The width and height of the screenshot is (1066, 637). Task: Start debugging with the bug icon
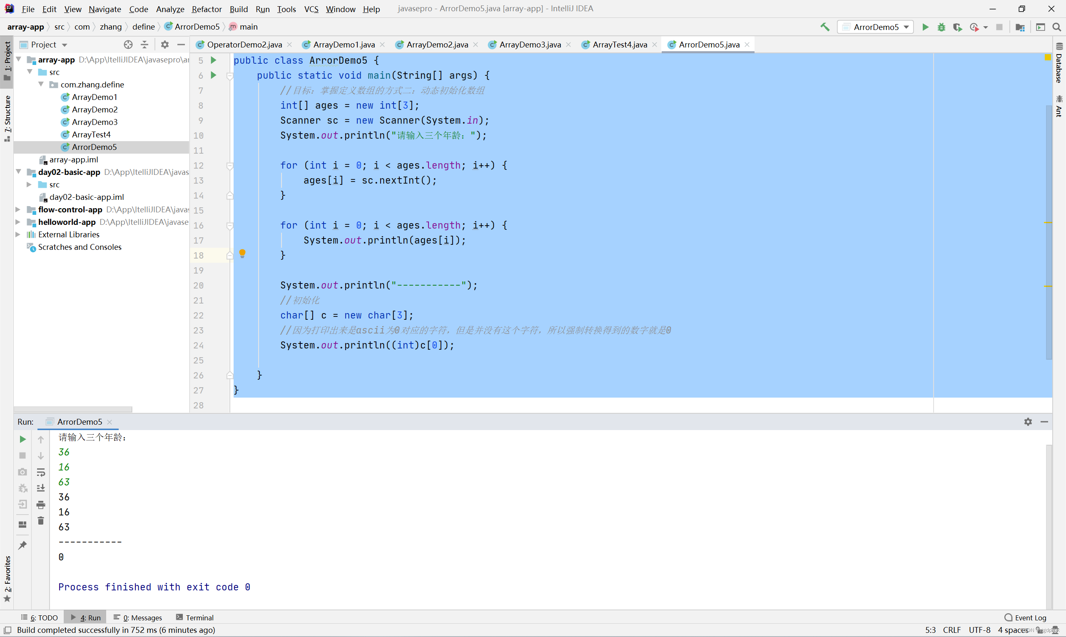(x=941, y=27)
